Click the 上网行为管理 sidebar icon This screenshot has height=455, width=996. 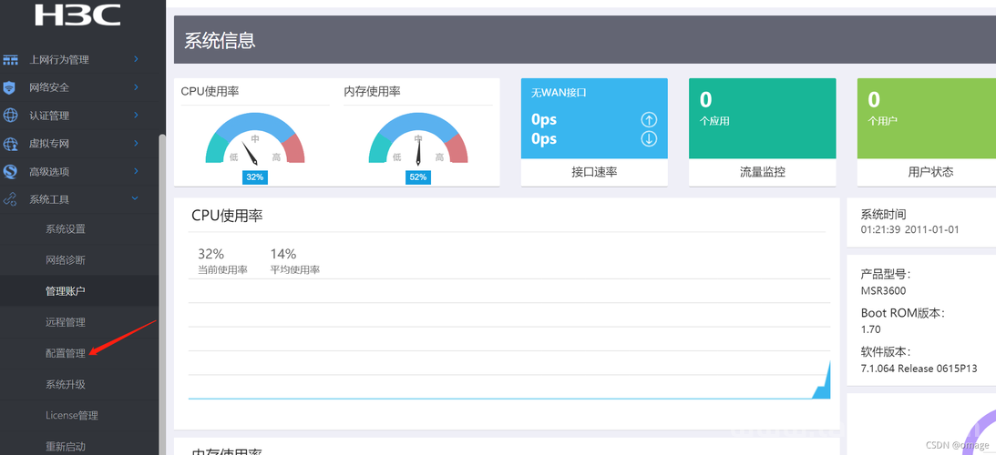(10, 60)
